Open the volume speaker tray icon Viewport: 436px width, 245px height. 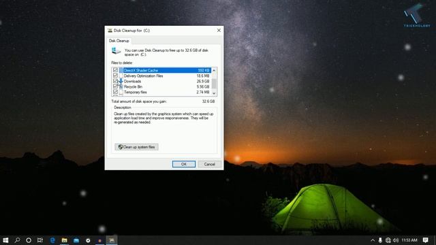396,240
